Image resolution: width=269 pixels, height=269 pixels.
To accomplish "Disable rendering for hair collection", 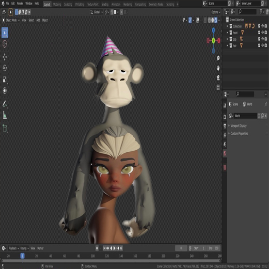I will tap(266, 45).
